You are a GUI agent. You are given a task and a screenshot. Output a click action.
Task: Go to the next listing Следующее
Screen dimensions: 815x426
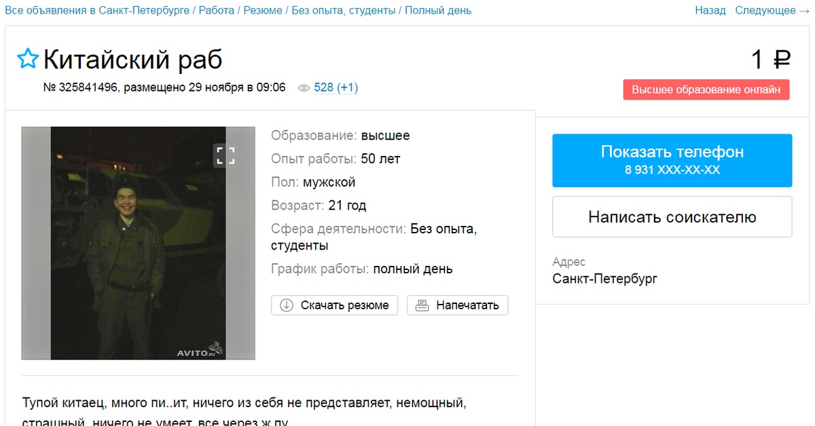coord(773,10)
